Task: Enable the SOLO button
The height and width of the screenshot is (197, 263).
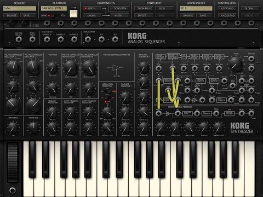Action: tap(164, 8)
